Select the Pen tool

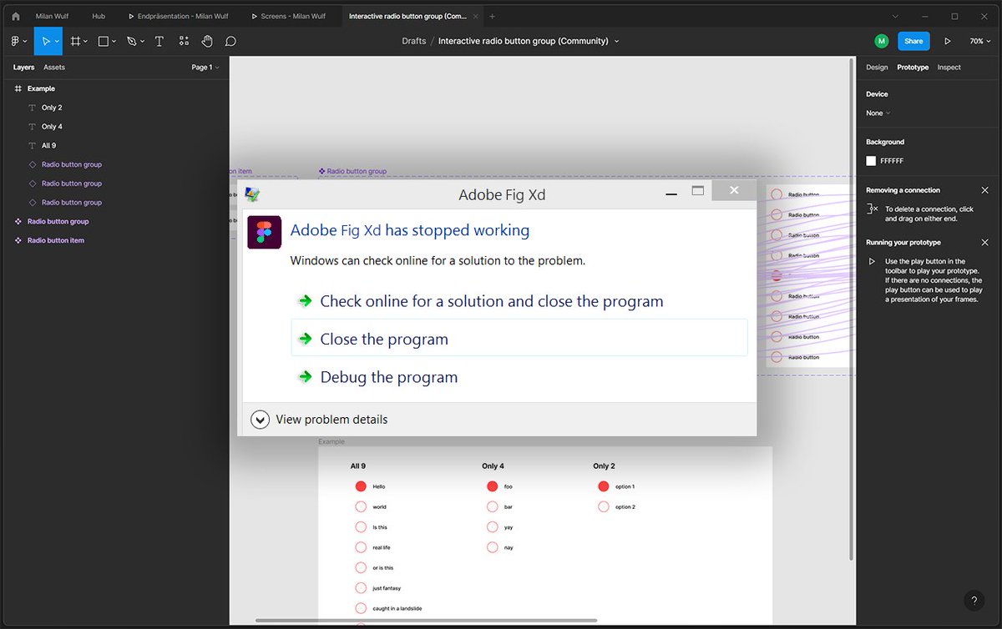click(x=131, y=41)
